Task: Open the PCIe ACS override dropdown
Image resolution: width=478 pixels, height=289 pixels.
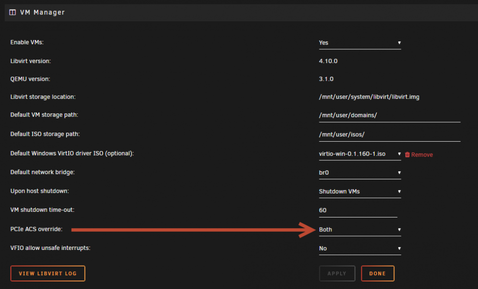Action: coord(360,230)
